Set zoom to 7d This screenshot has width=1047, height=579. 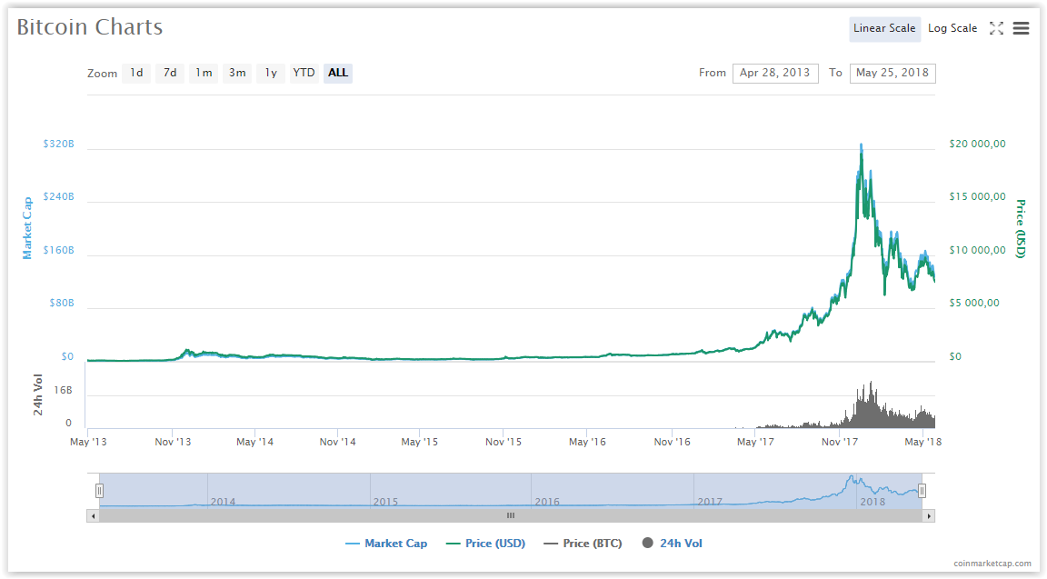tap(170, 73)
